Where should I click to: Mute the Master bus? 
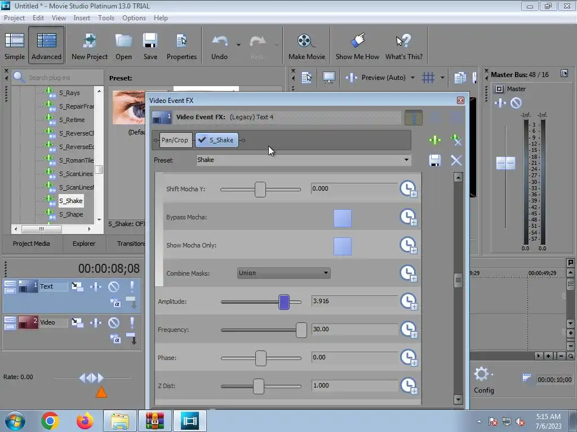(x=516, y=103)
